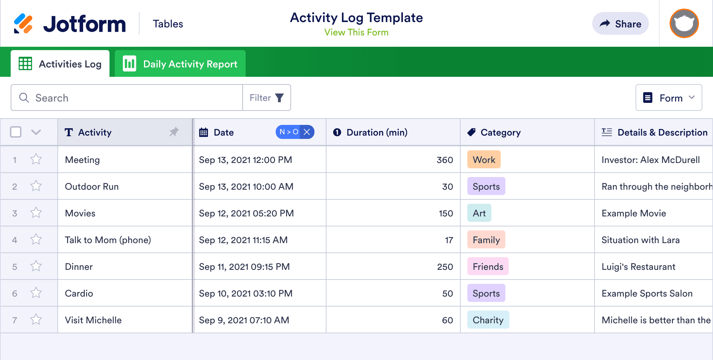Star the Dinner activity row

[36, 266]
